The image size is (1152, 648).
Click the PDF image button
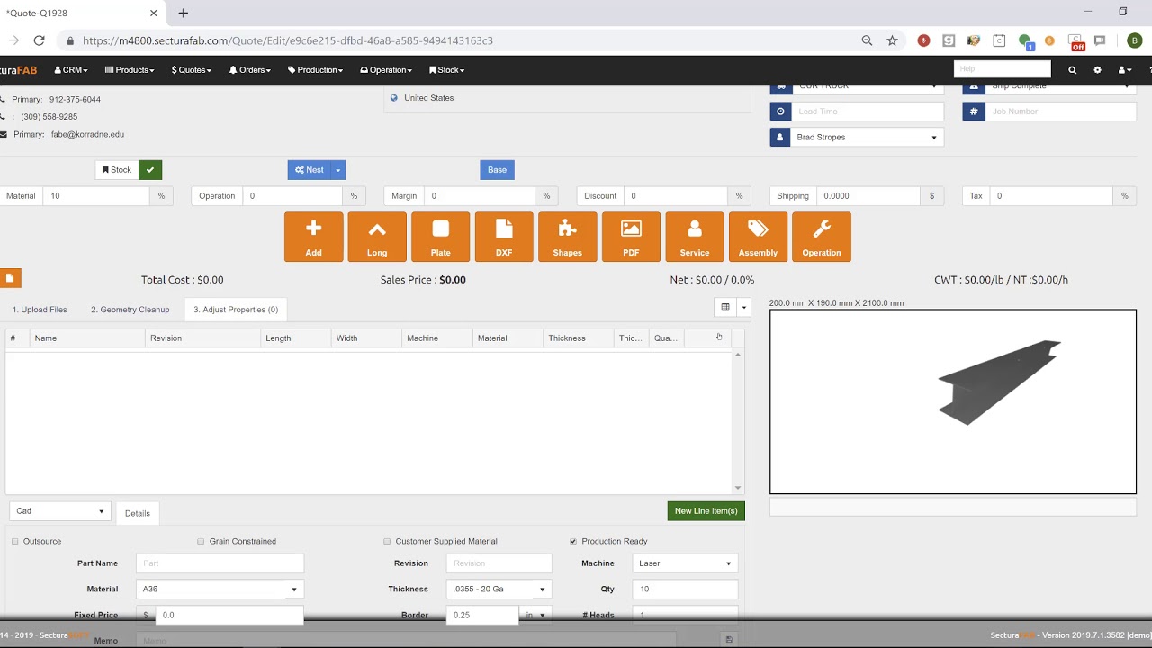tap(631, 237)
